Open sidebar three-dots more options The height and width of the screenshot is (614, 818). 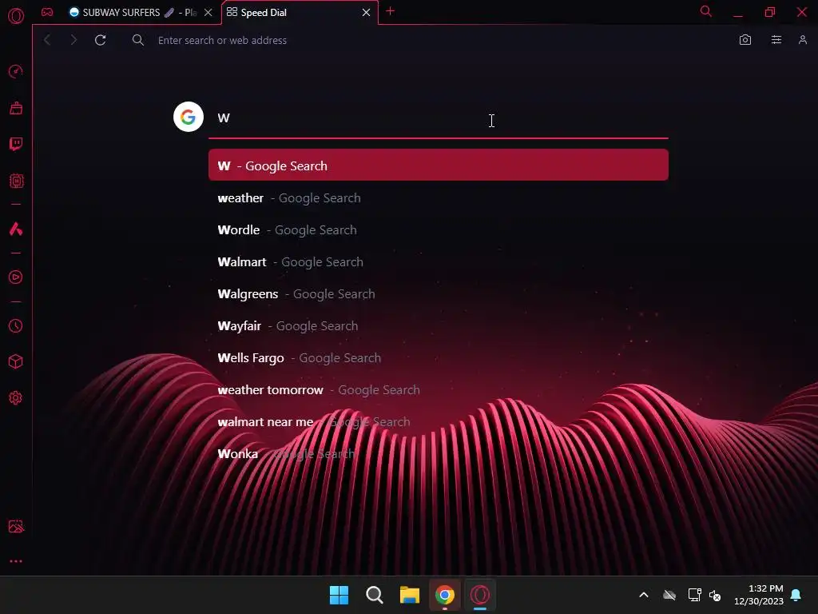click(x=16, y=561)
